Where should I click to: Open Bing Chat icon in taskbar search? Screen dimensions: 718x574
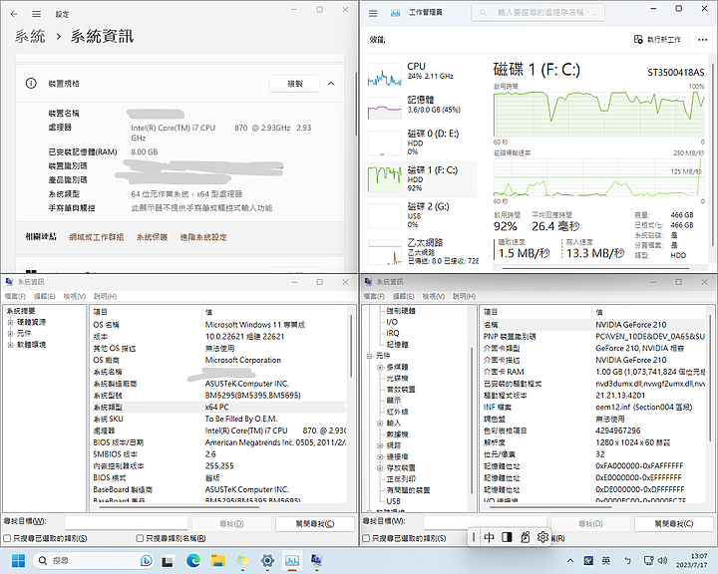pos(146,560)
